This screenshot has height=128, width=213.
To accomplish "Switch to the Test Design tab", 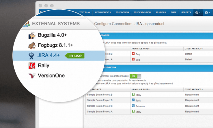I will tap(122, 12).
